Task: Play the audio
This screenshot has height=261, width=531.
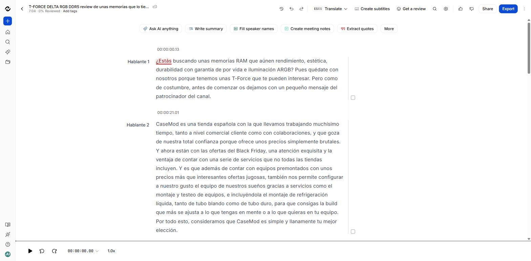Action: click(x=30, y=251)
